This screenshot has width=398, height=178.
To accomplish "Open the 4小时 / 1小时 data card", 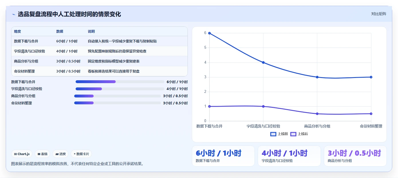I will [289, 156].
